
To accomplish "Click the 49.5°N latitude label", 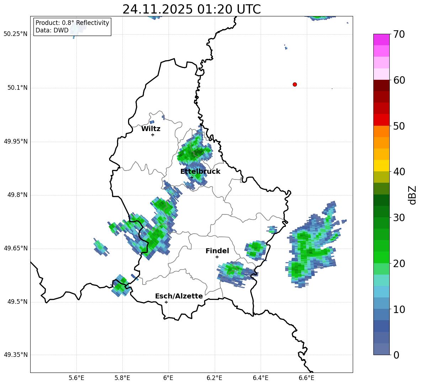I will [x=17, y=302].
